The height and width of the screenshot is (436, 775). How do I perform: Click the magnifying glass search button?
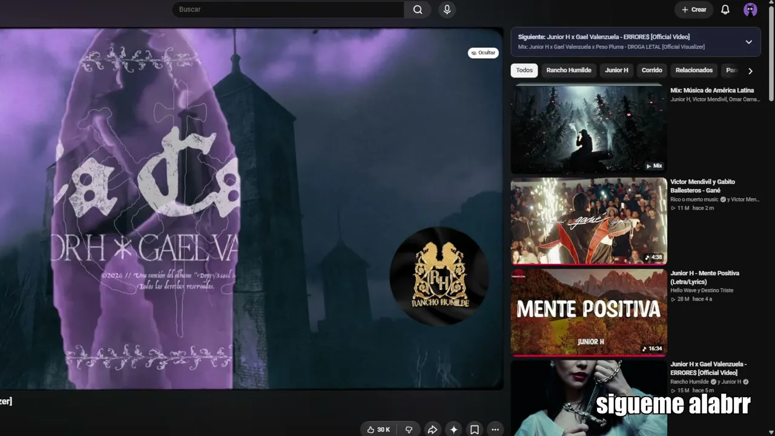pyautogui.click(x=418, y=10)
